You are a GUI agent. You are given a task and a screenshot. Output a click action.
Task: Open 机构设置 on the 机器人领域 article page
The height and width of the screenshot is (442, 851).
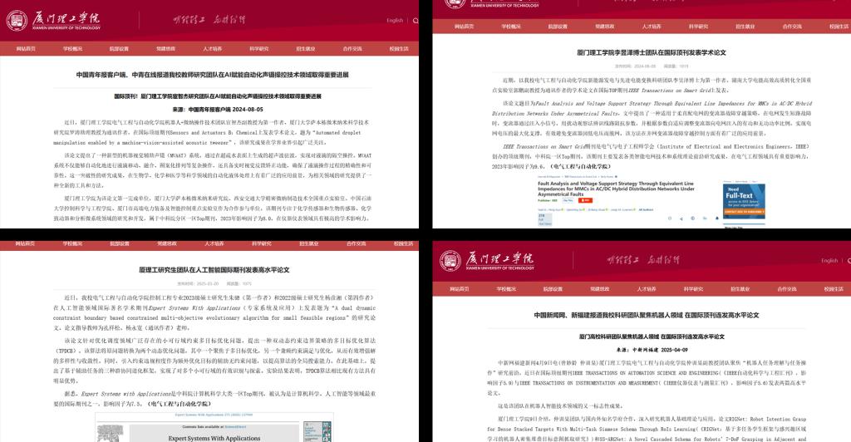[x=553, y=289]
